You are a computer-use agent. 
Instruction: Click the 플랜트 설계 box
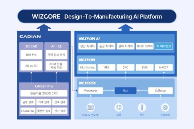click(44, 111)
